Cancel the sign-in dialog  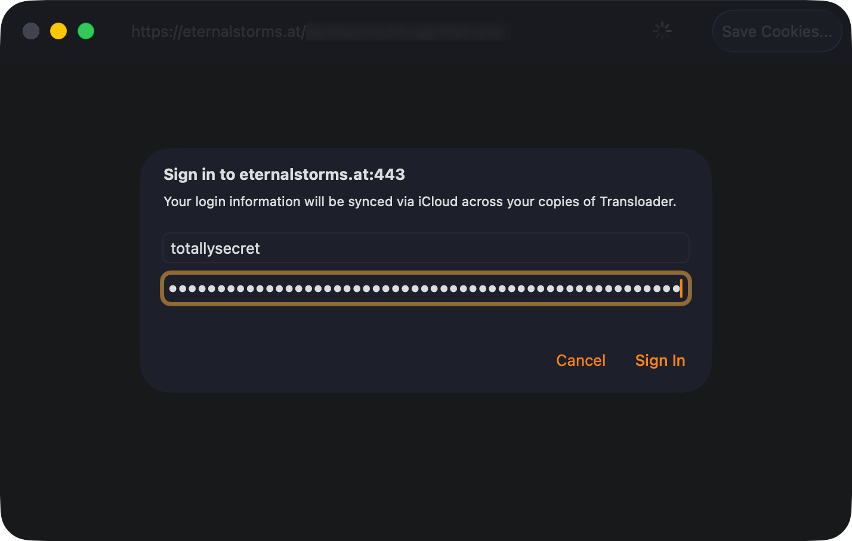pos(581,360)
